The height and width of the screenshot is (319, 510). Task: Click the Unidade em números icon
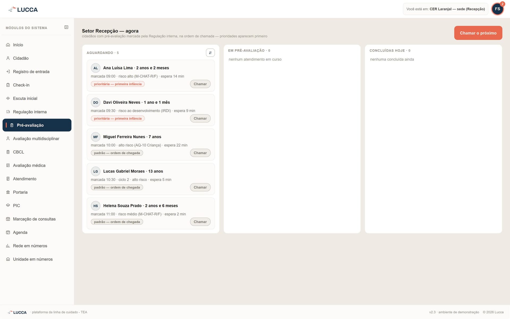[x=8, y=259]
